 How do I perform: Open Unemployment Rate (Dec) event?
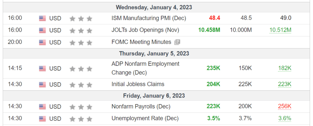click(145, 118)
